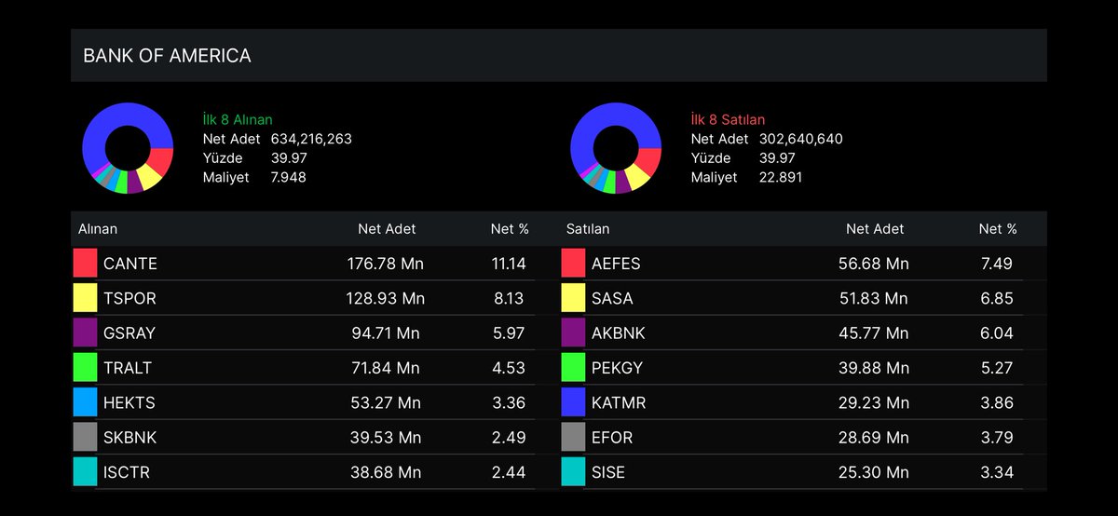Click the 56.68 Mn value

pos(874,264)
